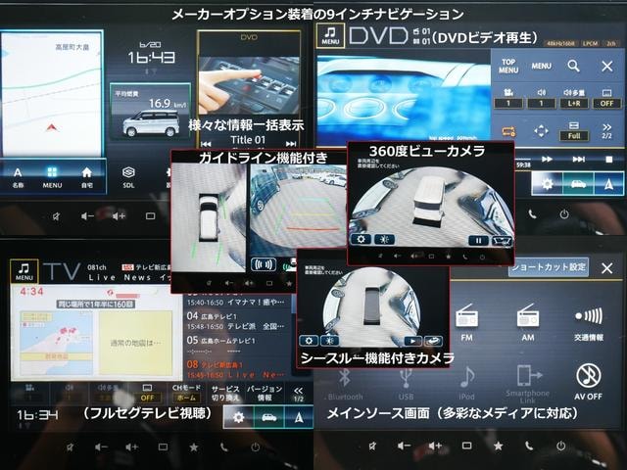Select USB source
This screenshot has width=627, height=470.
pyautogui.click(x=406, y=383)
